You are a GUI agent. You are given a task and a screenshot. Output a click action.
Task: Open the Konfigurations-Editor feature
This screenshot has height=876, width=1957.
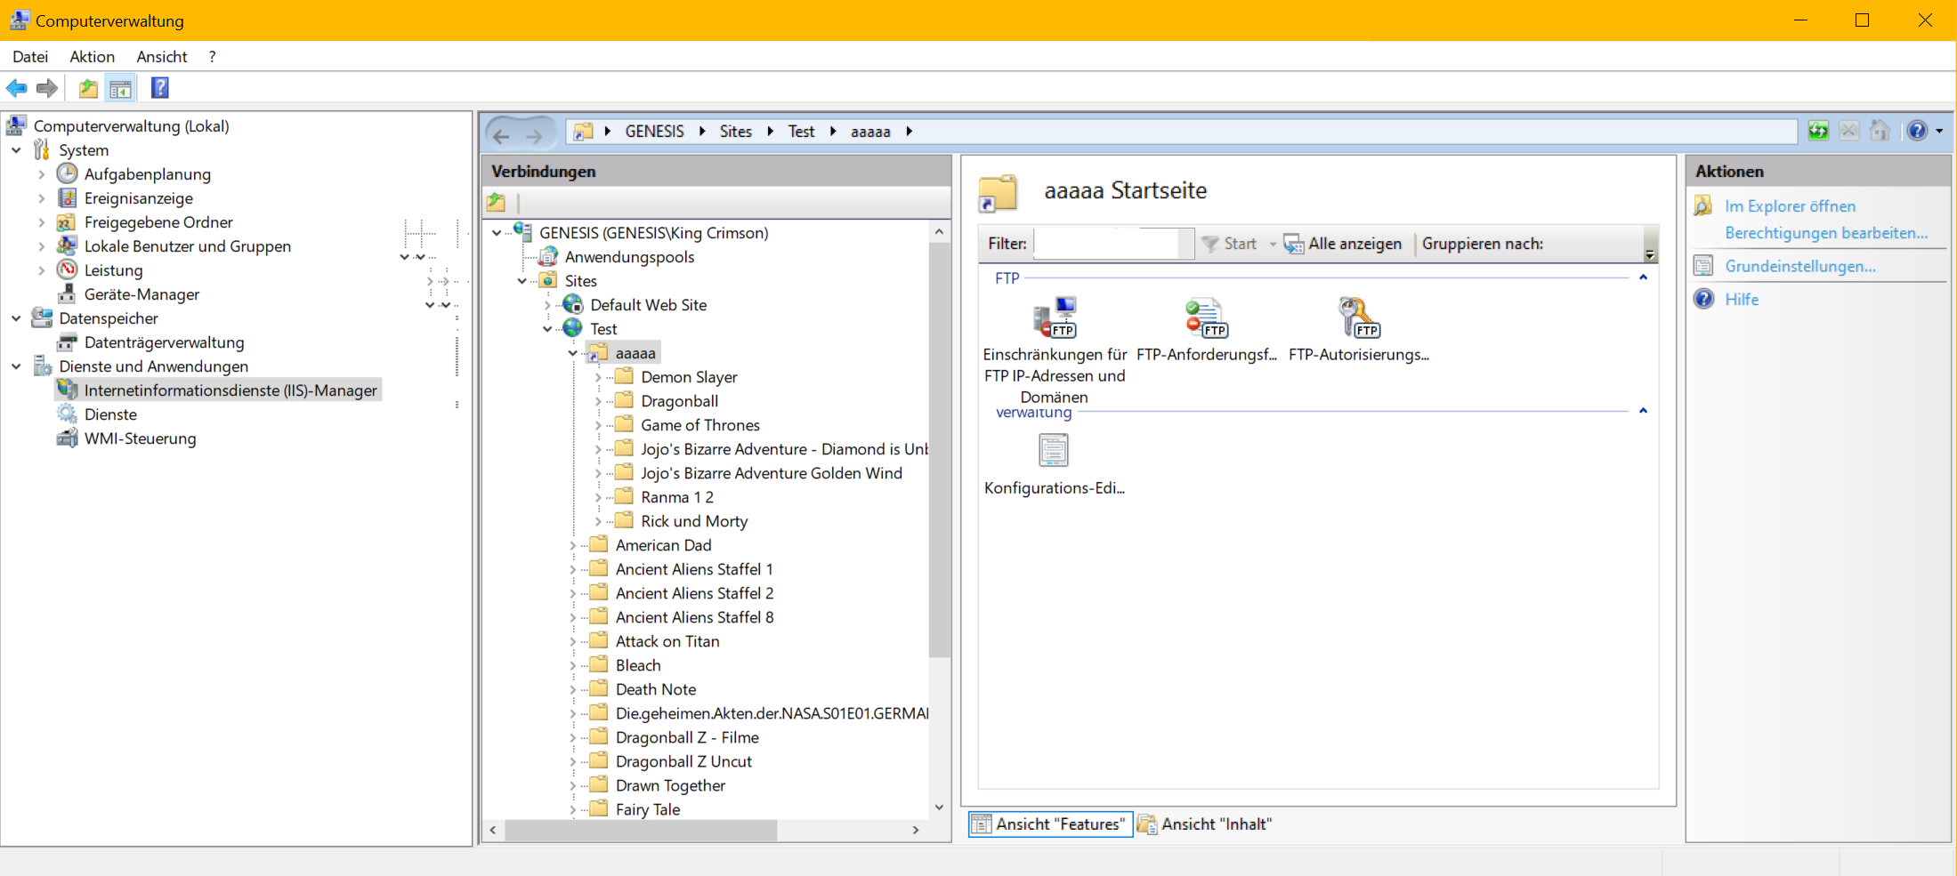[1055, 464]
